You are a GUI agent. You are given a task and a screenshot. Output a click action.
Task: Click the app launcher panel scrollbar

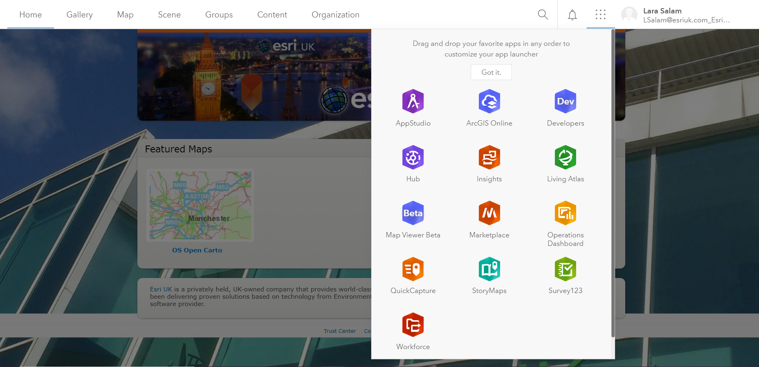pos(613,183)
